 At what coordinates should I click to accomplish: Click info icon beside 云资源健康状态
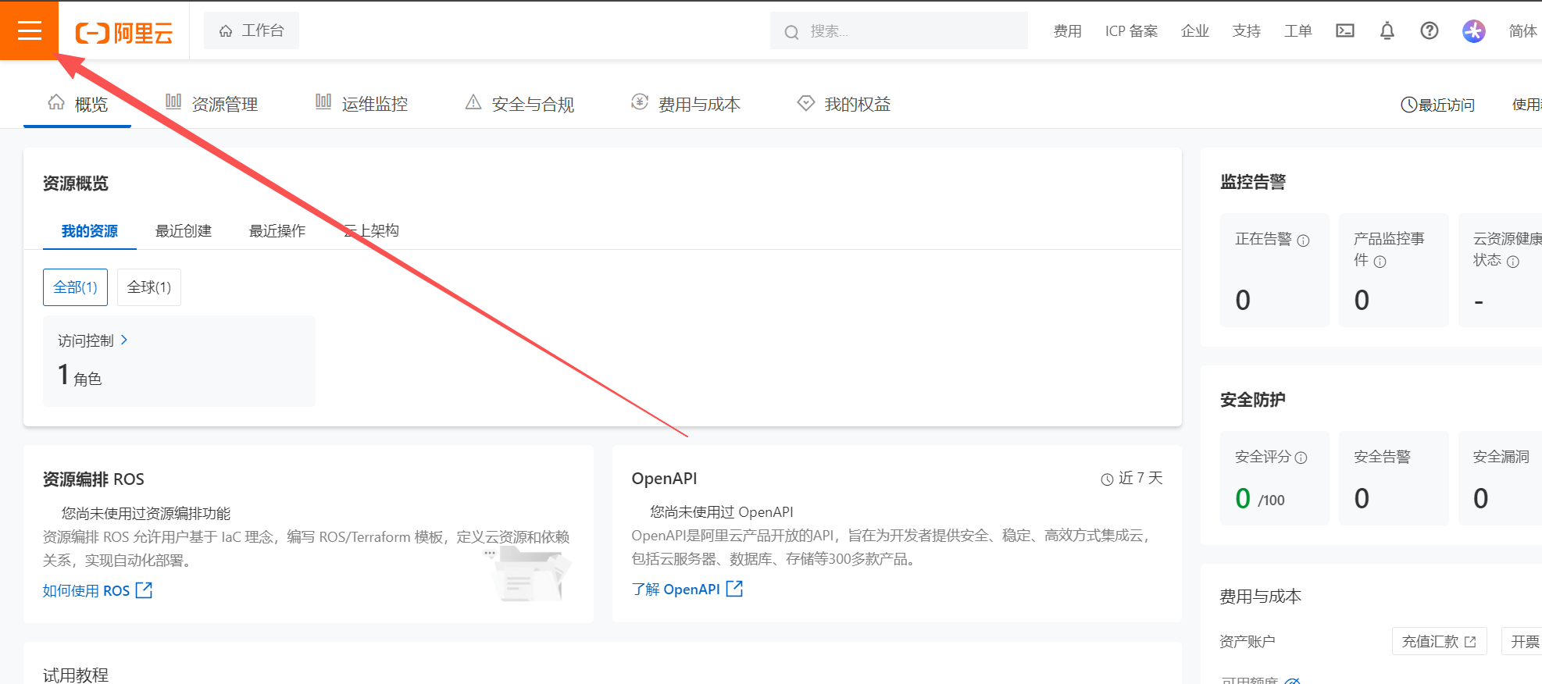(1513, 262)
